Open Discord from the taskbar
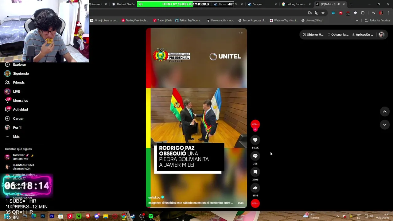The width and height of the screenshot is (393, 221). tap(97, 216)
